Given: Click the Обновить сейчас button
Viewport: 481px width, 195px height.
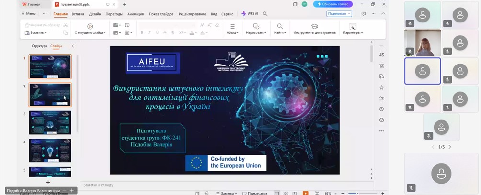Looking at the screenshot, I should (332, 4).
